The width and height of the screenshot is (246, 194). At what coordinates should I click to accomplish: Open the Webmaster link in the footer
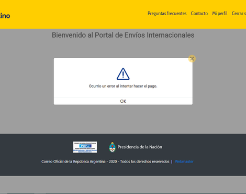184,161
